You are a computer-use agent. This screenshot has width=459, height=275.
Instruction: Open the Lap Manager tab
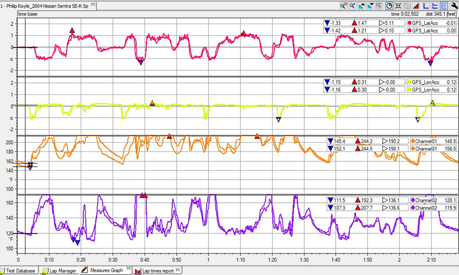point(59,271)
